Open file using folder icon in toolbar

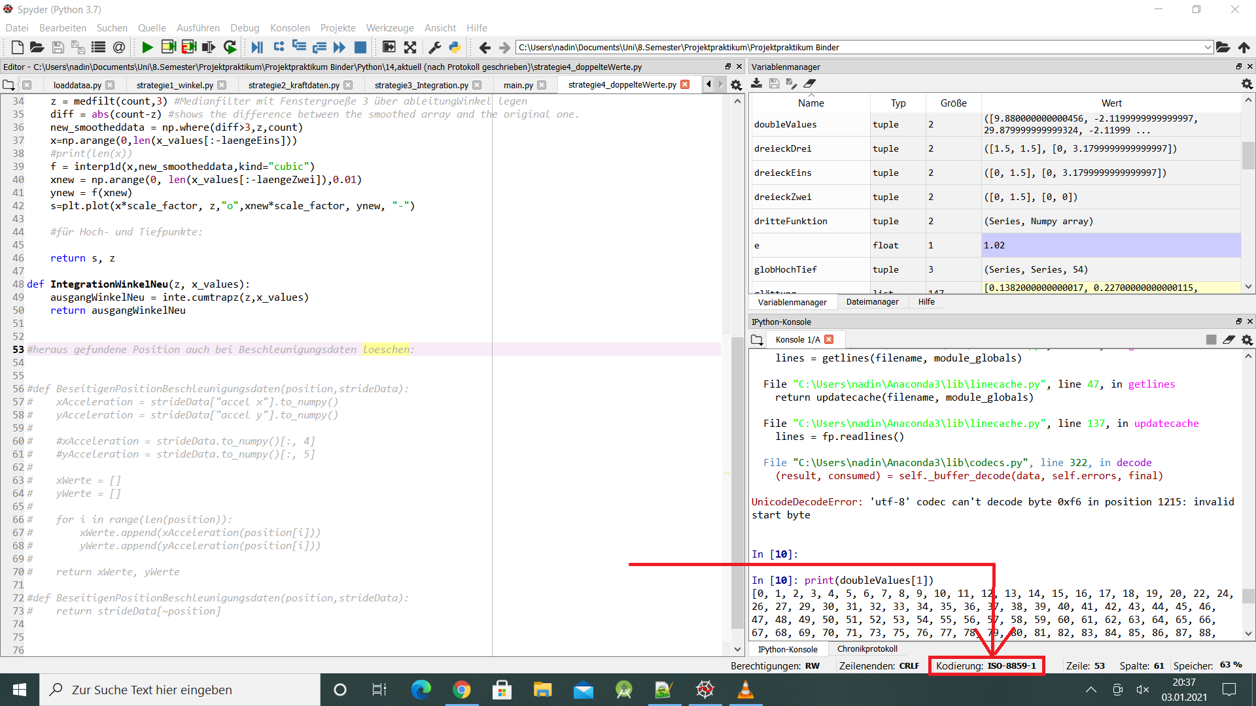tap(37, 47)
